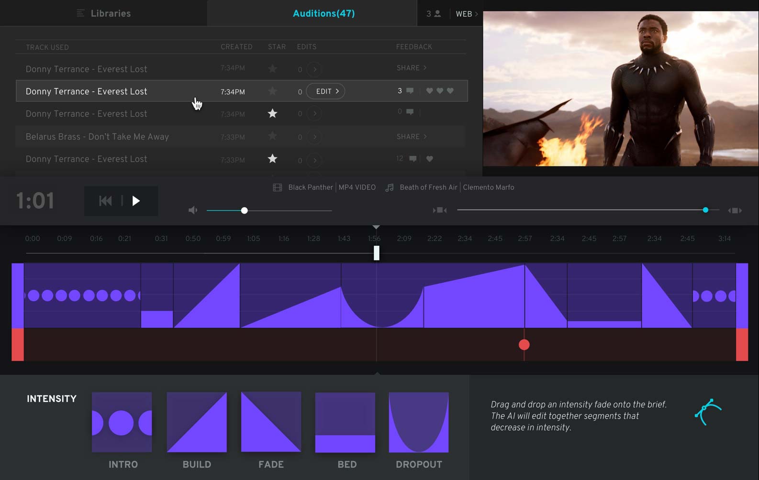This screenshot has height=480, width=759.
Task: Click the timeline playhead handle
Action: [377, 253]
